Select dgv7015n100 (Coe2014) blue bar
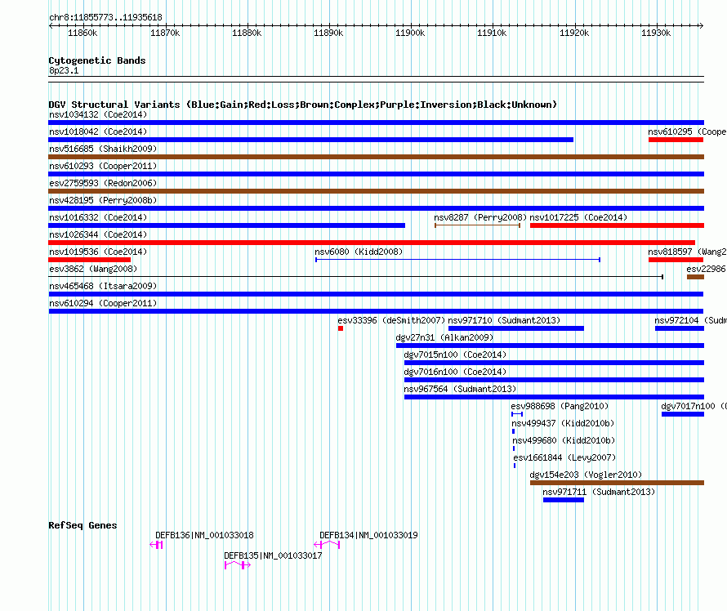The image size is (727, 611). coord(554,363)
